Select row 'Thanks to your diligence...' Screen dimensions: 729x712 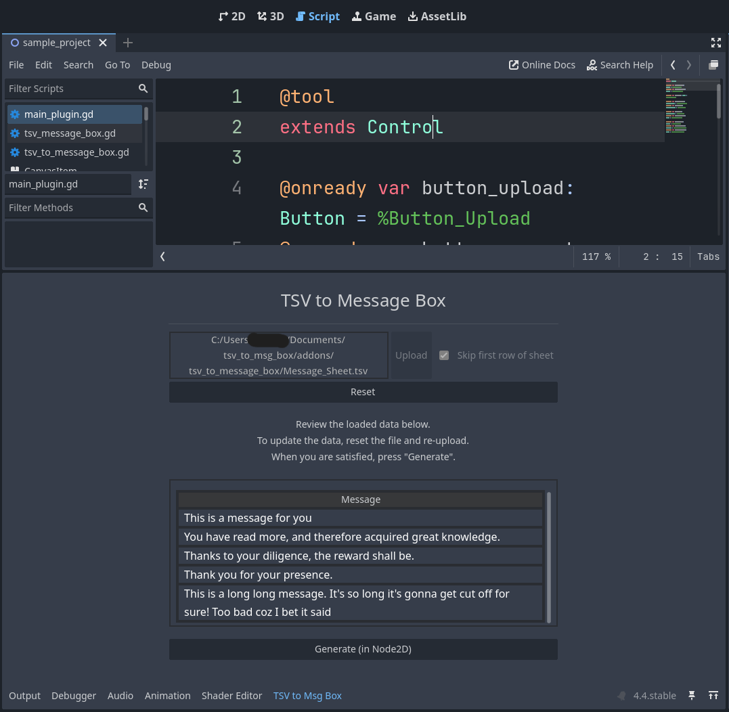[360, 556]
